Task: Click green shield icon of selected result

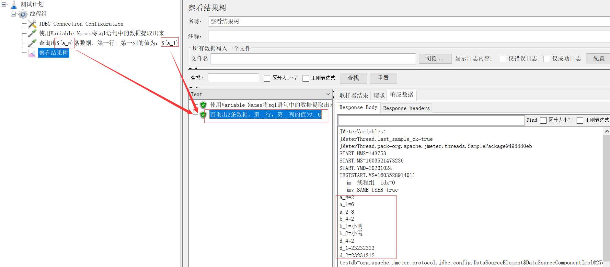Action: [203, 115]
